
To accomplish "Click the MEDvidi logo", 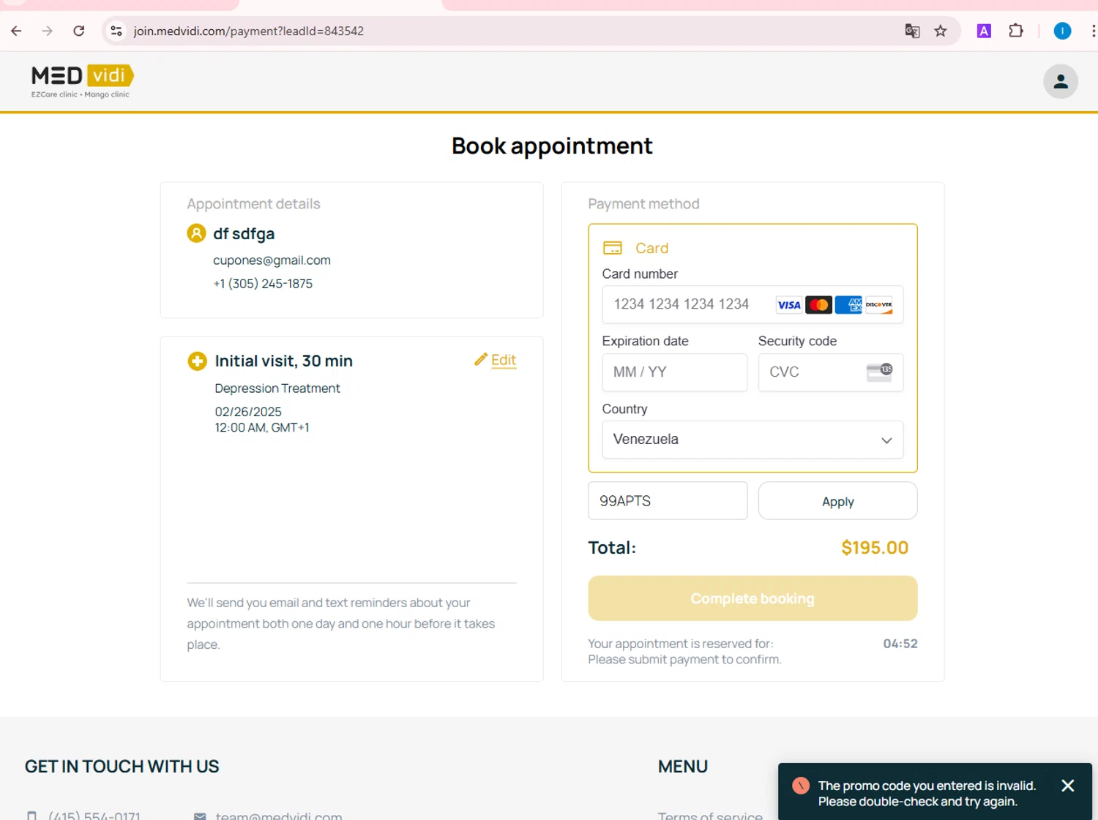I will [83, 81].
